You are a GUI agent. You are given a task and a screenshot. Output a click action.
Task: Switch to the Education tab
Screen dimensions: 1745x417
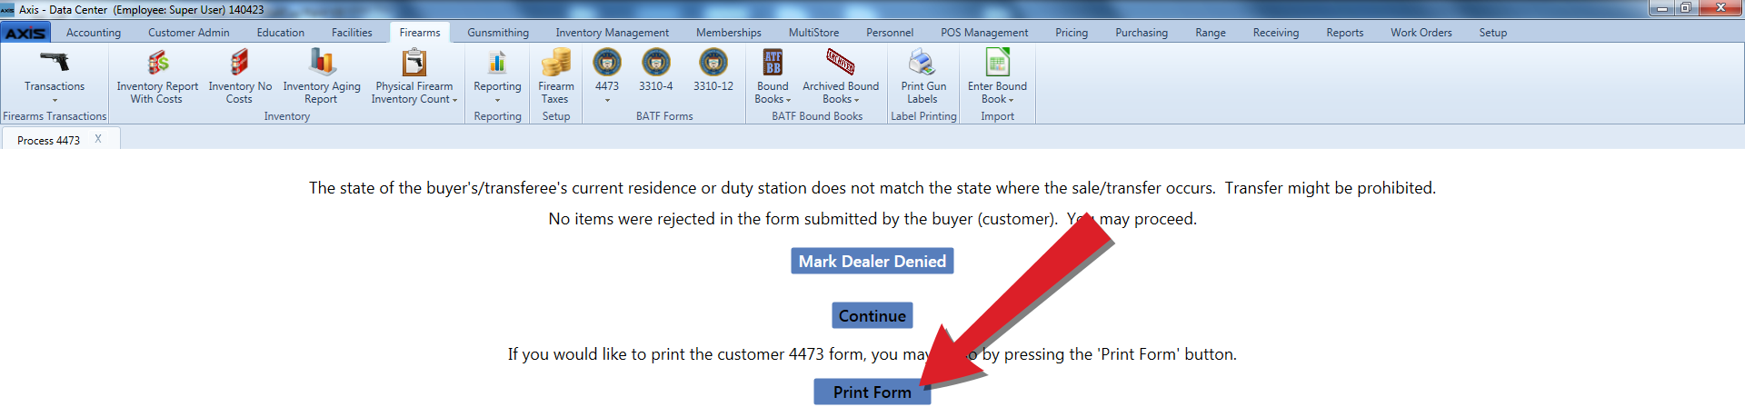point(281,33)
